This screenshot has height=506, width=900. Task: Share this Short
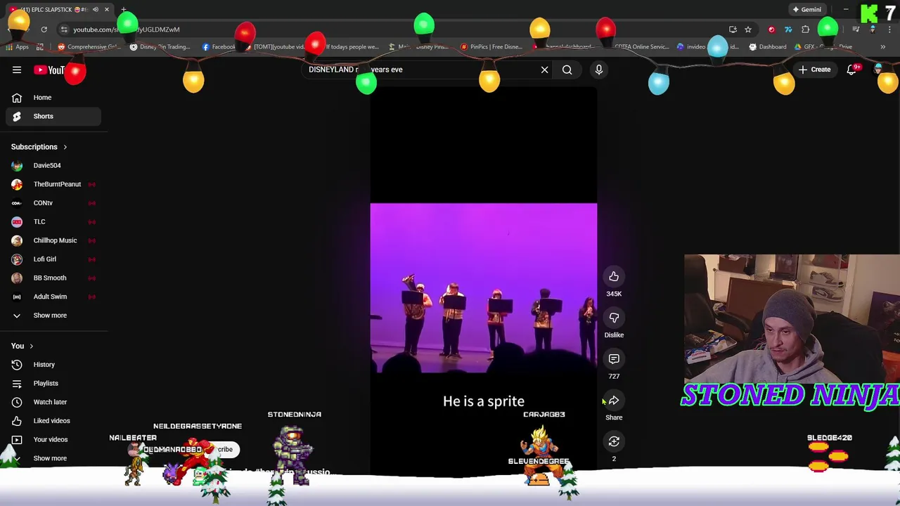tap(614, 401)
